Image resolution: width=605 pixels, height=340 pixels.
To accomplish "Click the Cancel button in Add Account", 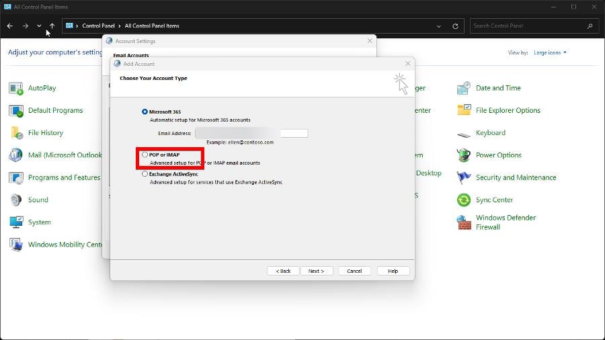I will pyautogui.click(x=354, y=271).
